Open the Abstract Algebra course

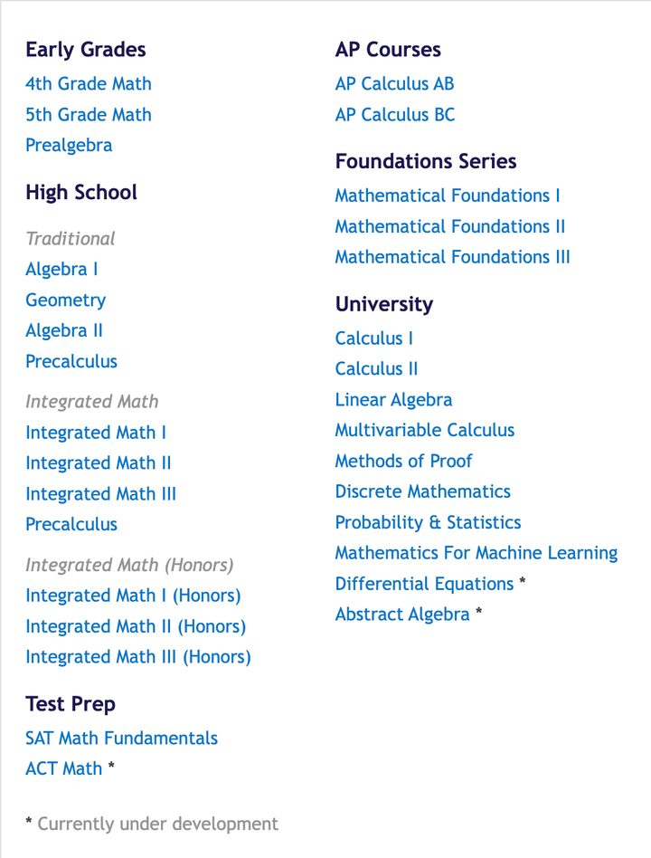(401, 615)
